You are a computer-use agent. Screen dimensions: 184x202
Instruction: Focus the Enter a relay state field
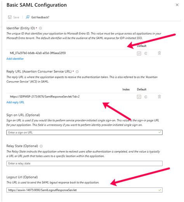click(x=84, y=164)
